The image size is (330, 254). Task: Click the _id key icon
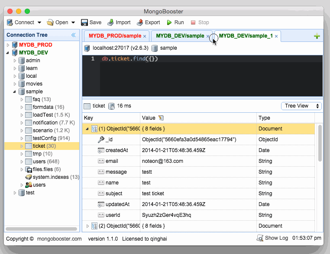coord(101,140)
